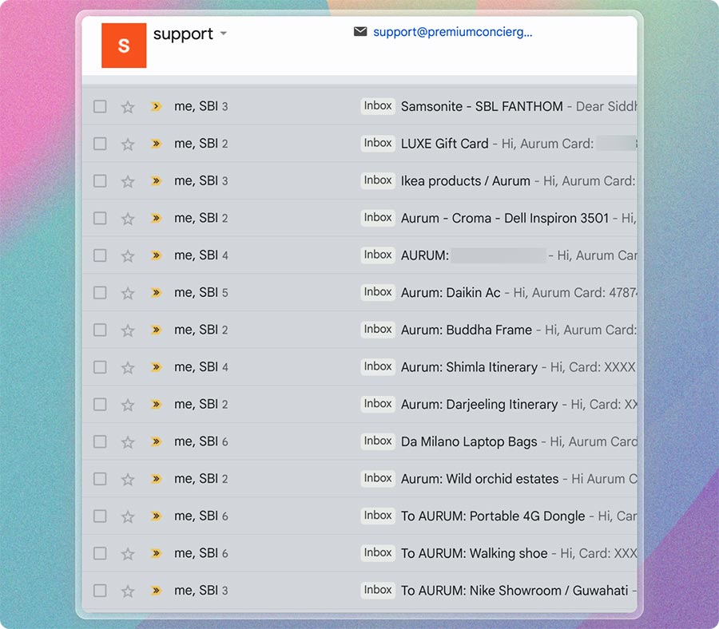
Task: Star the Aurum: Daikin Ac email
Action: (128, 293)
